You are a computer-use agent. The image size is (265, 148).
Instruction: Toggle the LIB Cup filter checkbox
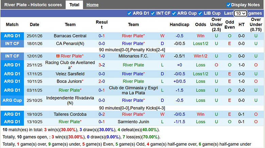(200, 13)
